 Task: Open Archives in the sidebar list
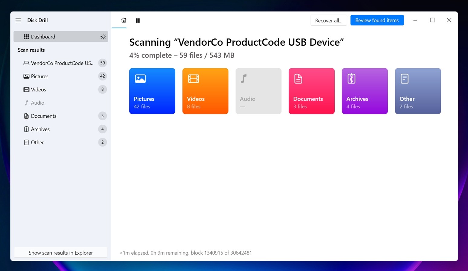point(40,129)
